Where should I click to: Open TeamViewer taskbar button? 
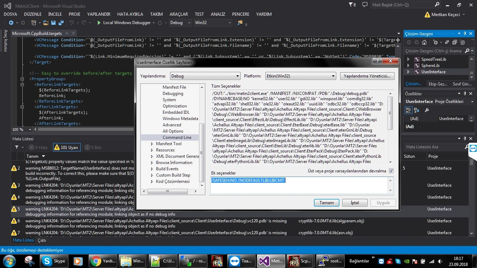(241, 261)
